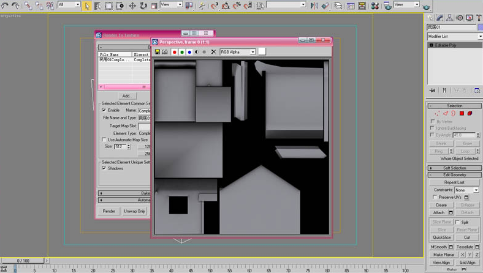483x273 pixels.
Task: Toggle the blue channel button
Action: pyautogui.click(x=189, y=52)
